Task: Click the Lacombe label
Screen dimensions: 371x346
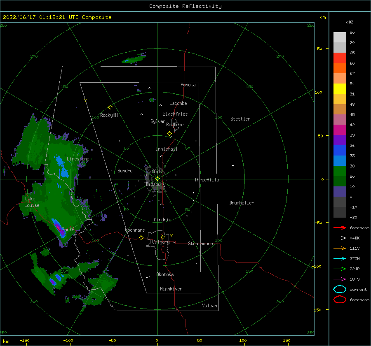Action: point(178,103)
